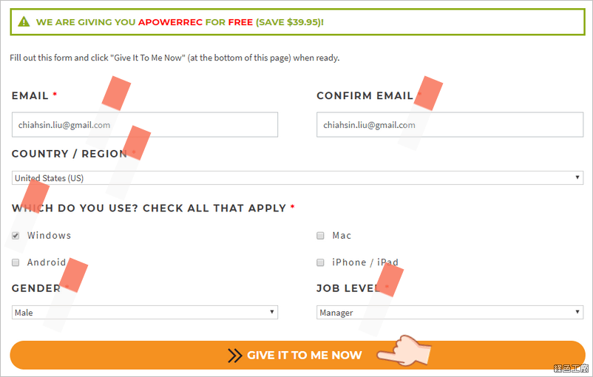The image size is (593, 377).
Task: Focus the Confirm Email input field
Action: point(450,125)
